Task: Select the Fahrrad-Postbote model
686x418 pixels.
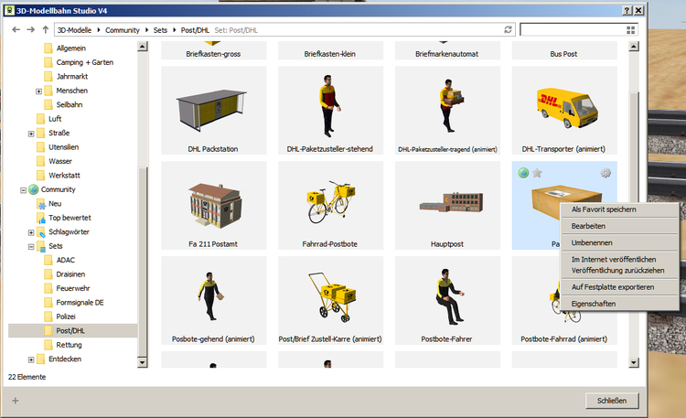Action: (x=330, y=205)
